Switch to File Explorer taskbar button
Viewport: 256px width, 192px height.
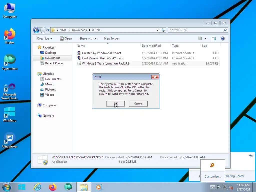84,187
